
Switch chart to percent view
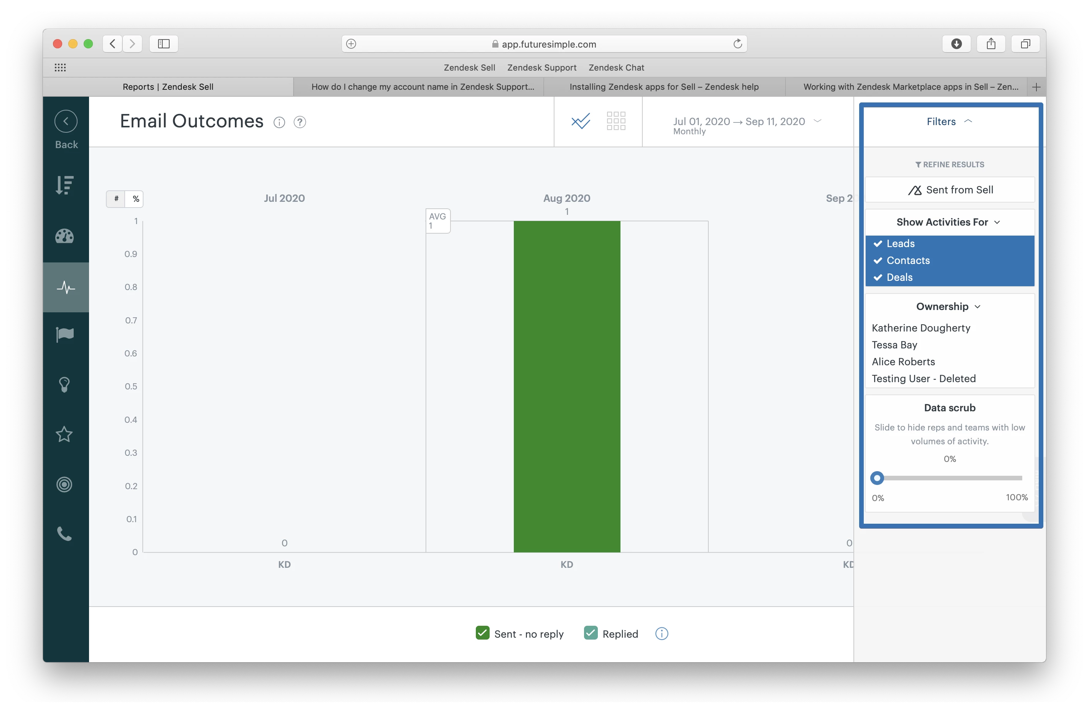click(136, 199)
